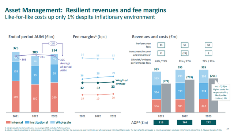
Task: Click the -2% change callout bubble
Action: (53, 44)
